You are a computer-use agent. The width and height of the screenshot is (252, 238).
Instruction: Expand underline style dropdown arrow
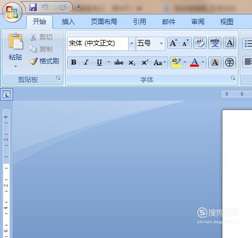[108, 62]
